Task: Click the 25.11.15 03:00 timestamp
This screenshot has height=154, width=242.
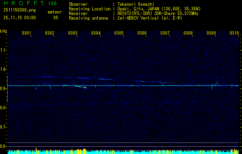Action: pyautogui.click(x=19, y=18)
